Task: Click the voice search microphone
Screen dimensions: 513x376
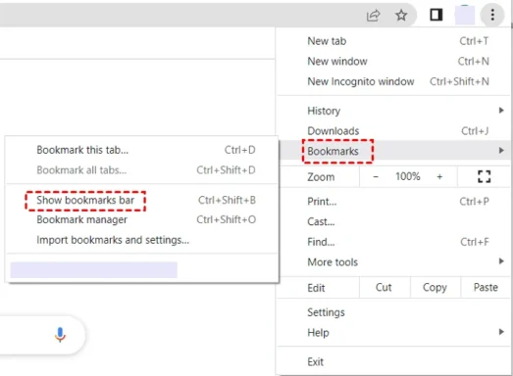Action: [60, 335]
